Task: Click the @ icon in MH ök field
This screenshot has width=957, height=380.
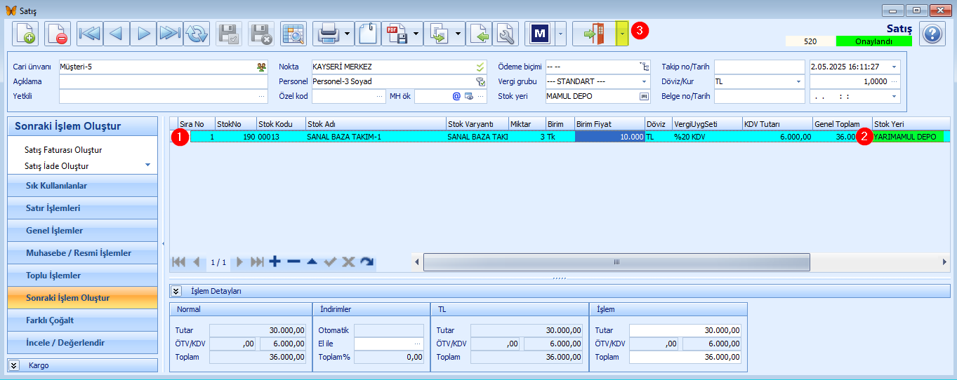Action: click(x=456, y=96)
